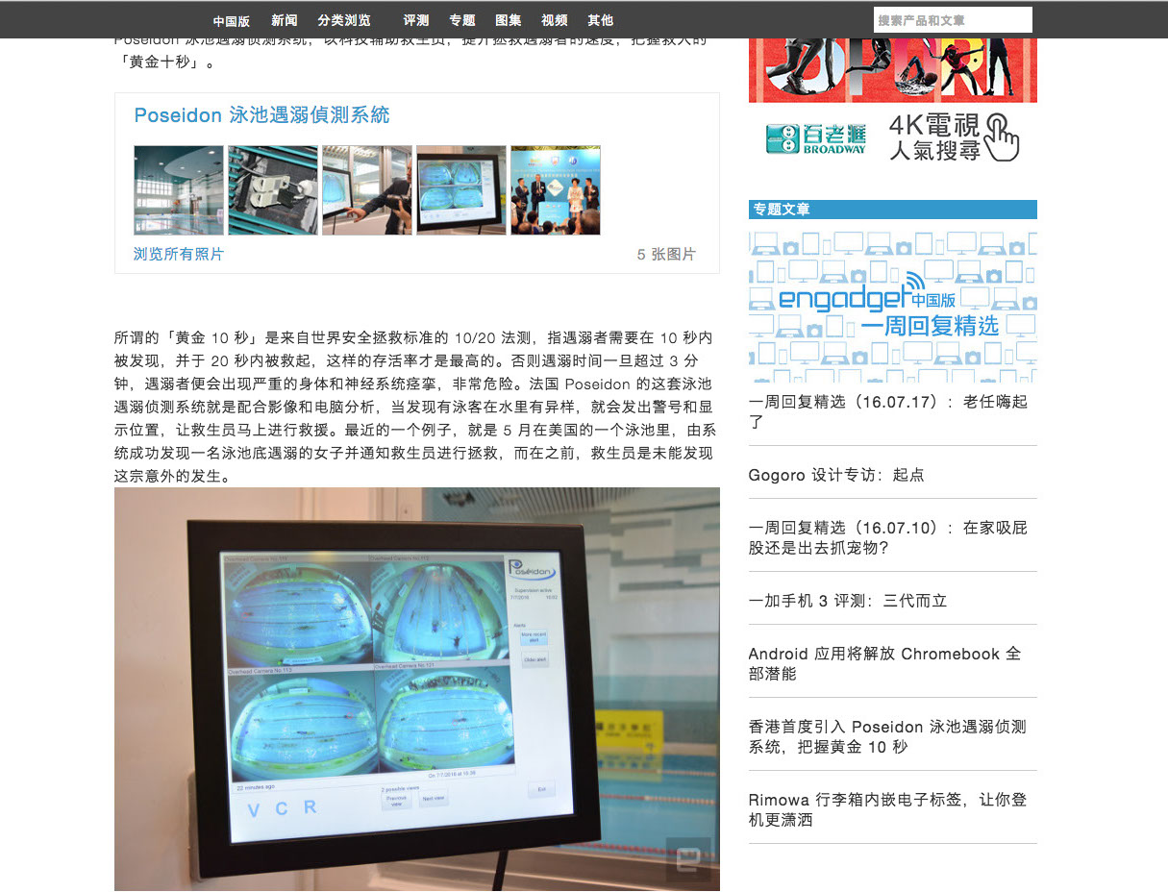The height and width of the screenshot is (892, 1168).
Task: Open the press conference stage thumbnail
Action: tap(556, 190)
